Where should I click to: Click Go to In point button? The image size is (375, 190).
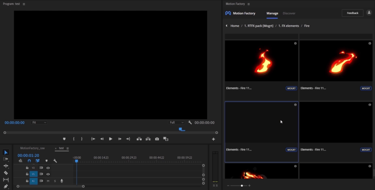tap(93, 139)
